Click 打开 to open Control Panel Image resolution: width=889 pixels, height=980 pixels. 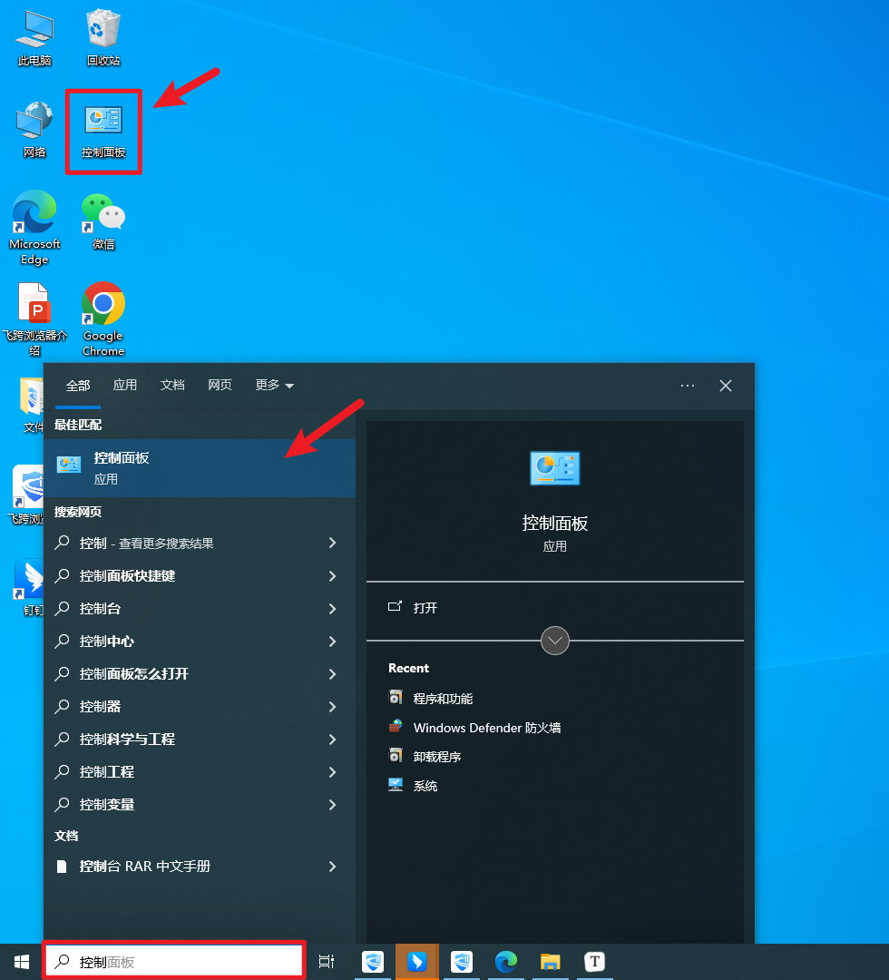pos(425,608)
